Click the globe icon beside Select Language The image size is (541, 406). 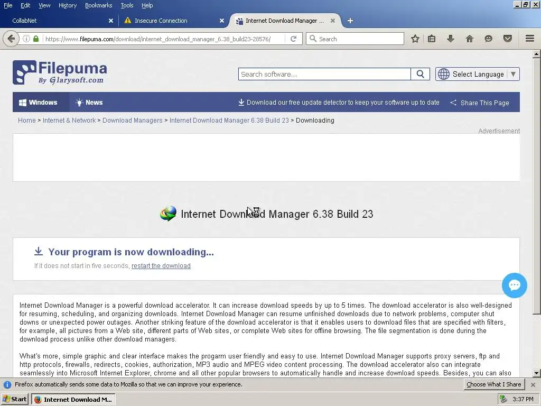click(x=444, y=74)
